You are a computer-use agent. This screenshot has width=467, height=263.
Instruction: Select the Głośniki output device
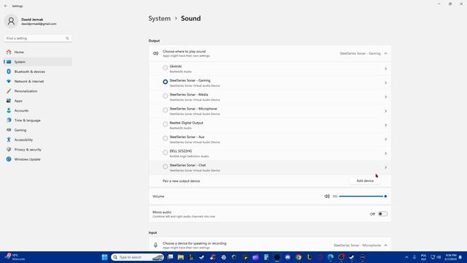(x=166, y=68)
